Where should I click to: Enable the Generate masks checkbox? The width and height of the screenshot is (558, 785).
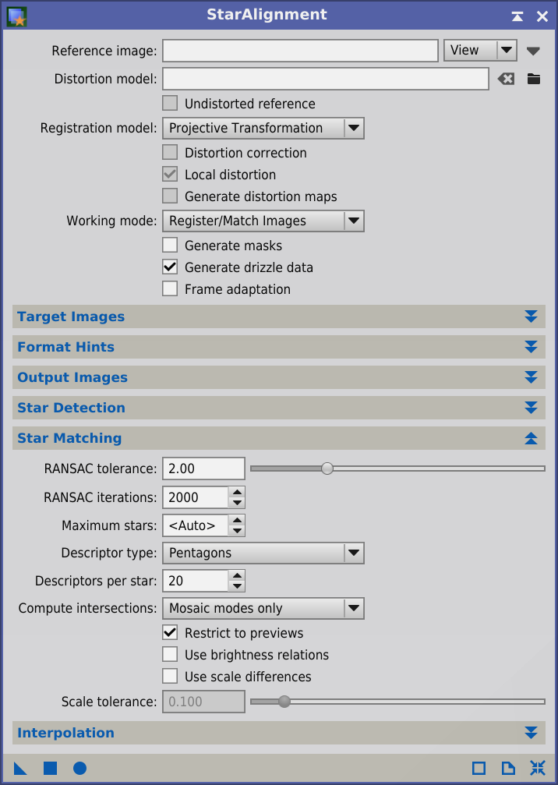170,246
